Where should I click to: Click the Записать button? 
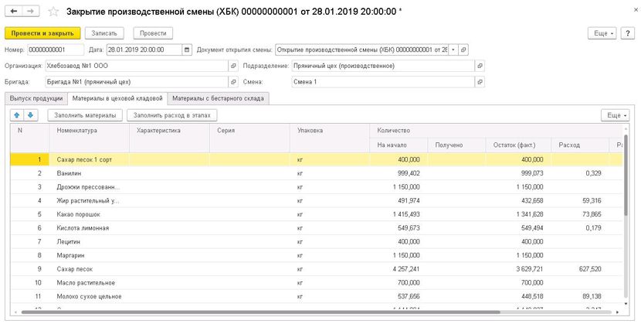click(104, 33)
